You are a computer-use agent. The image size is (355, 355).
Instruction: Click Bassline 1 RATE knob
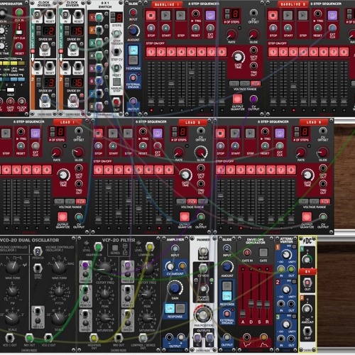(x=231, y=35)
